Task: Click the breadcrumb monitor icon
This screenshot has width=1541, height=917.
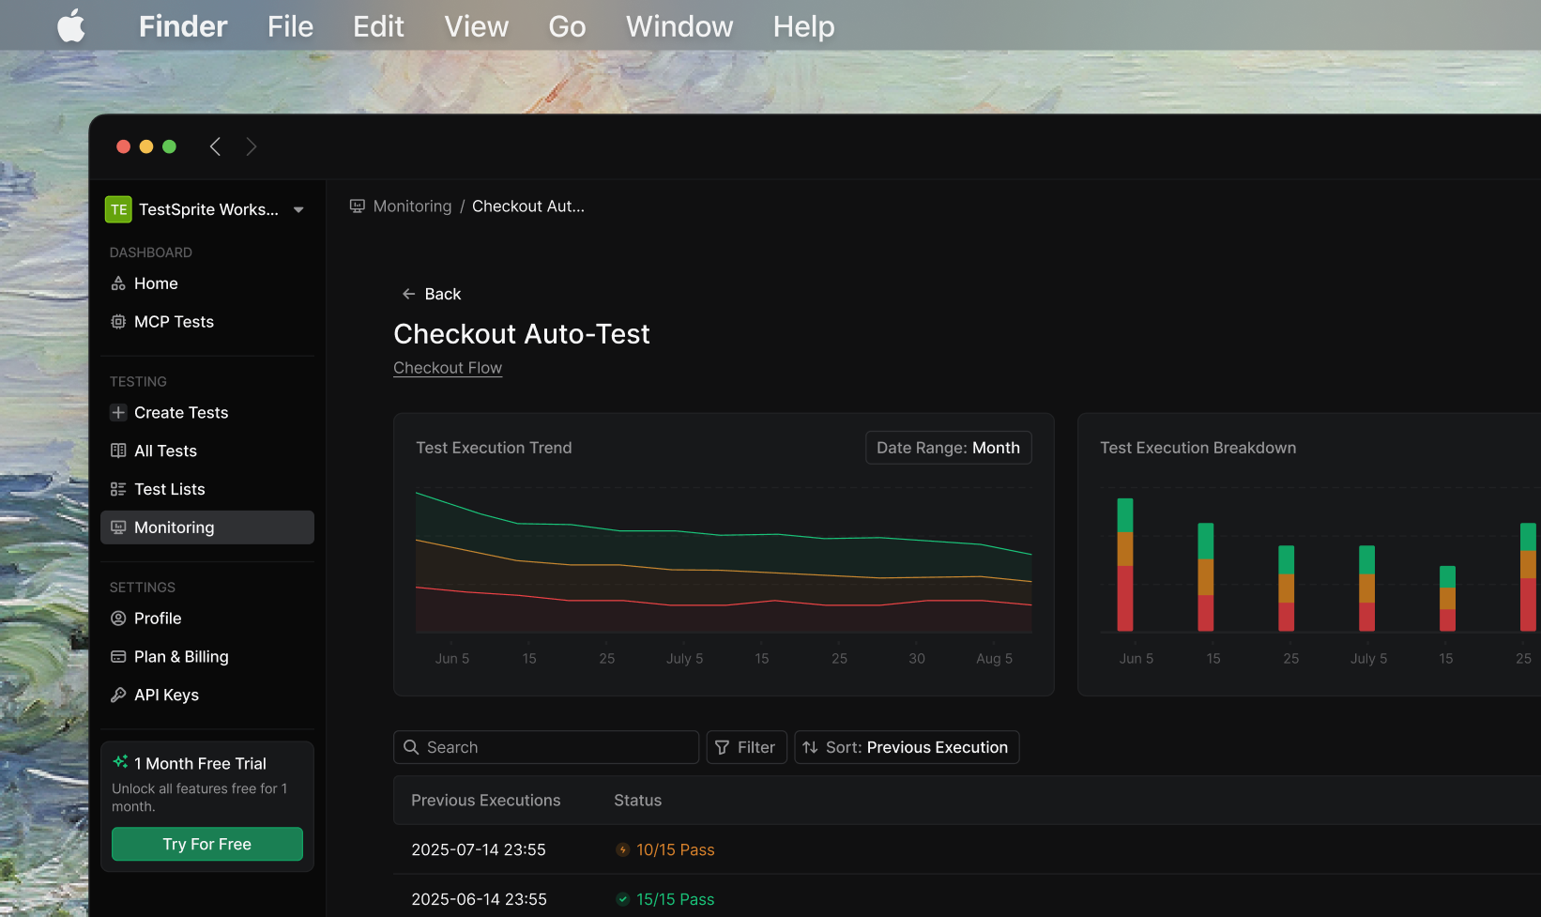Action: click(x=358, y=206)
